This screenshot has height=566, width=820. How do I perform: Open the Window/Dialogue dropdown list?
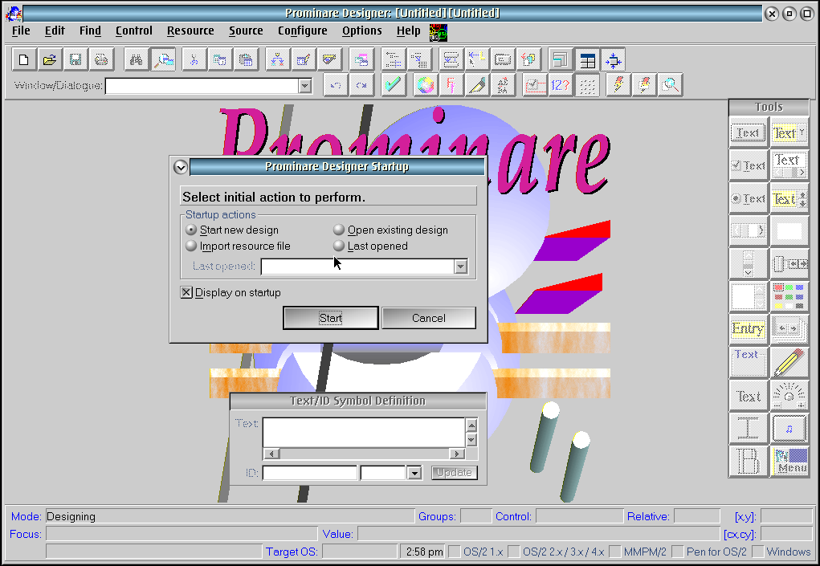305,86
